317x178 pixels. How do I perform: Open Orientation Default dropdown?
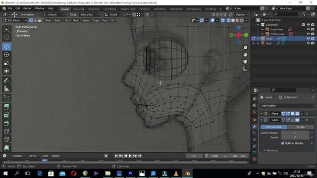click(x=54, y=14)
